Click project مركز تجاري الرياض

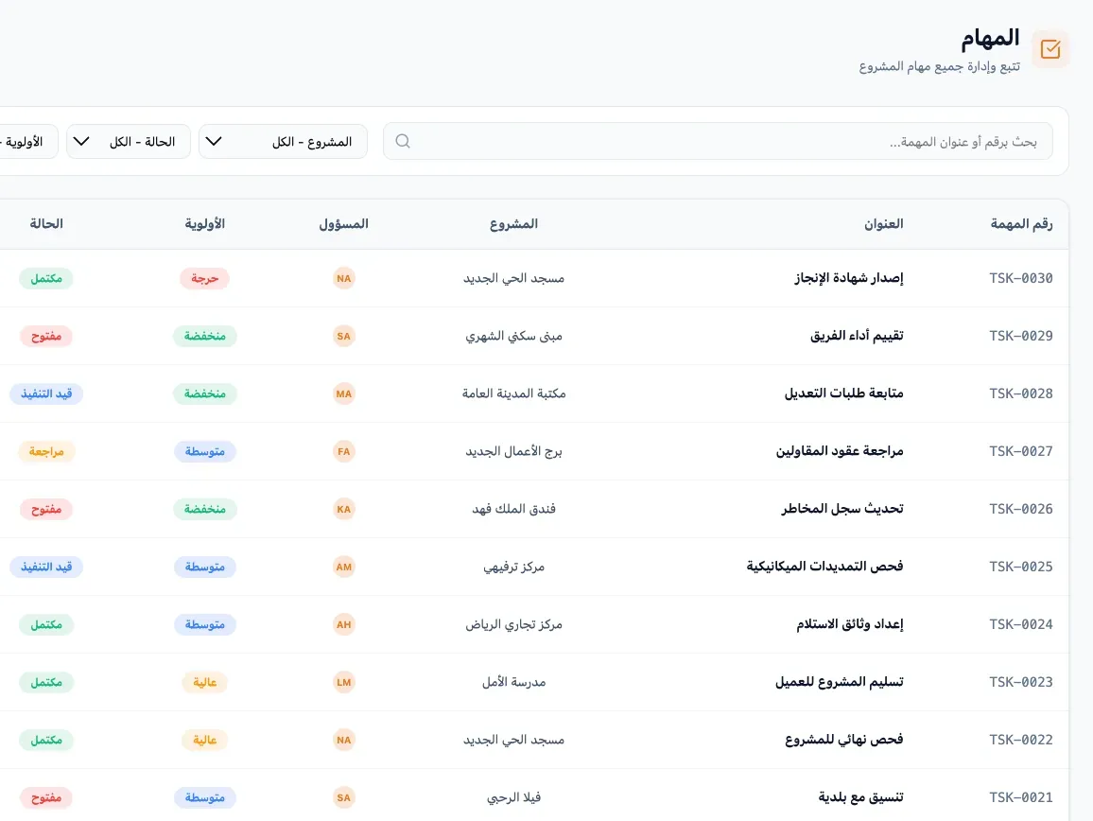click(x=513, y=624)
